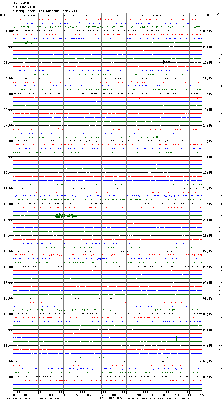
Task: Click the 07 minute tick label on bottom axis
Action: point(102,395)
